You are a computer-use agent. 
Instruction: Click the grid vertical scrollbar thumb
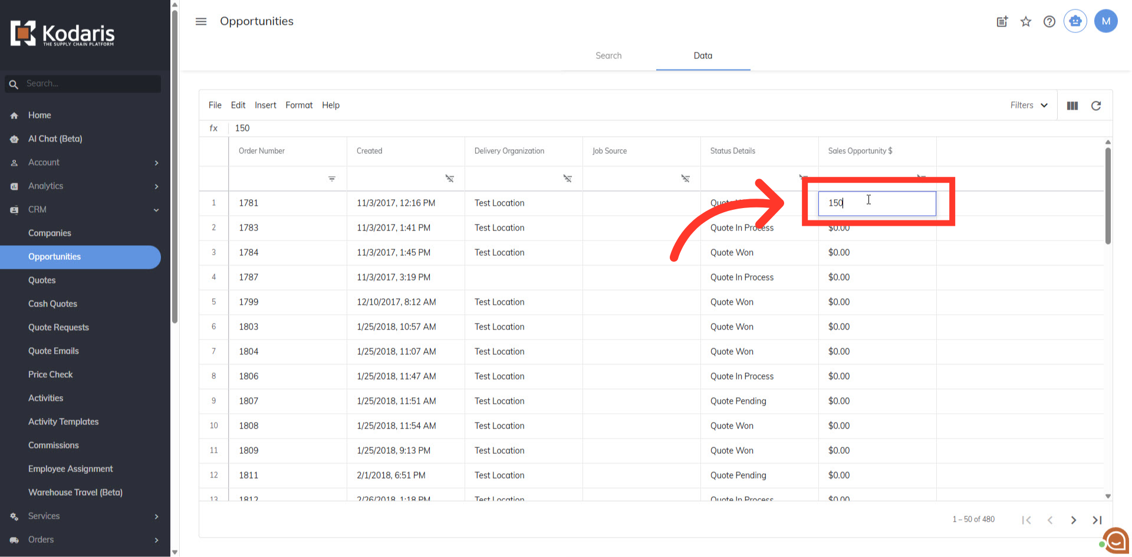point(1108,195)
